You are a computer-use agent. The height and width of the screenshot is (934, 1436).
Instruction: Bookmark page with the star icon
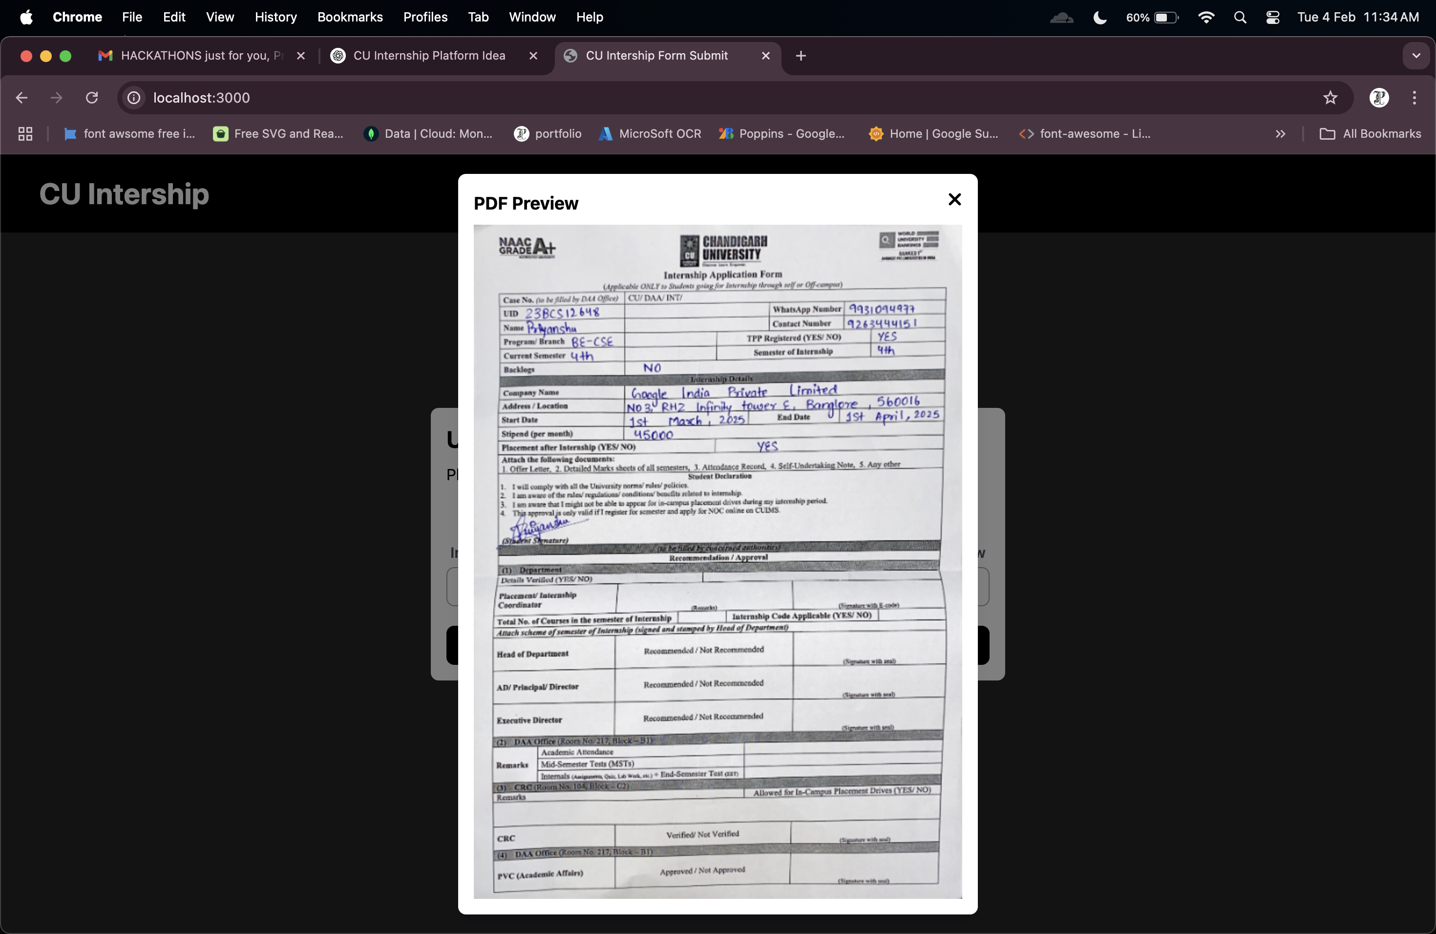pos(1330,98)
